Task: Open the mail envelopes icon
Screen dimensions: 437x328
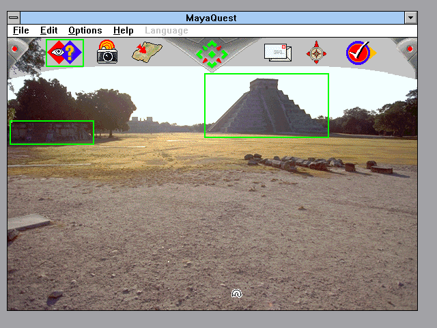Action: [278, 53]
